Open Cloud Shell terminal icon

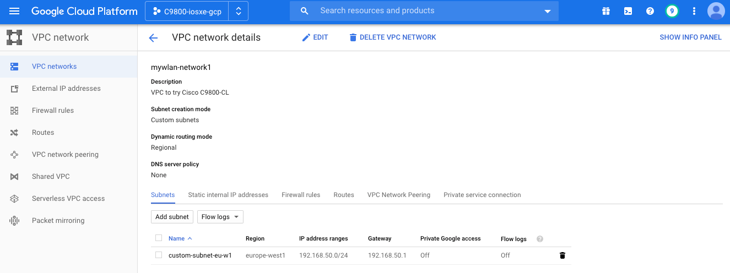click(x=628, y=11)
